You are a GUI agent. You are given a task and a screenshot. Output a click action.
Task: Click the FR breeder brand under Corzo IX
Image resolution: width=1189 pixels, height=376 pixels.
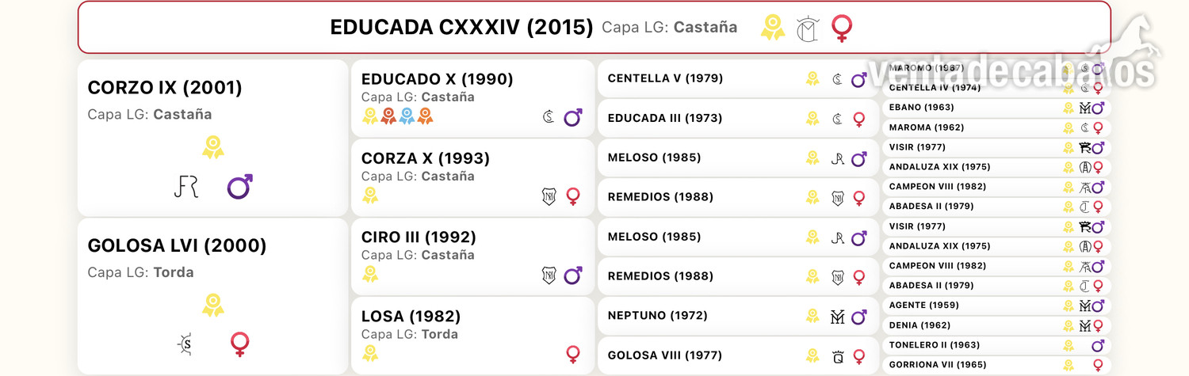(185, 187)
